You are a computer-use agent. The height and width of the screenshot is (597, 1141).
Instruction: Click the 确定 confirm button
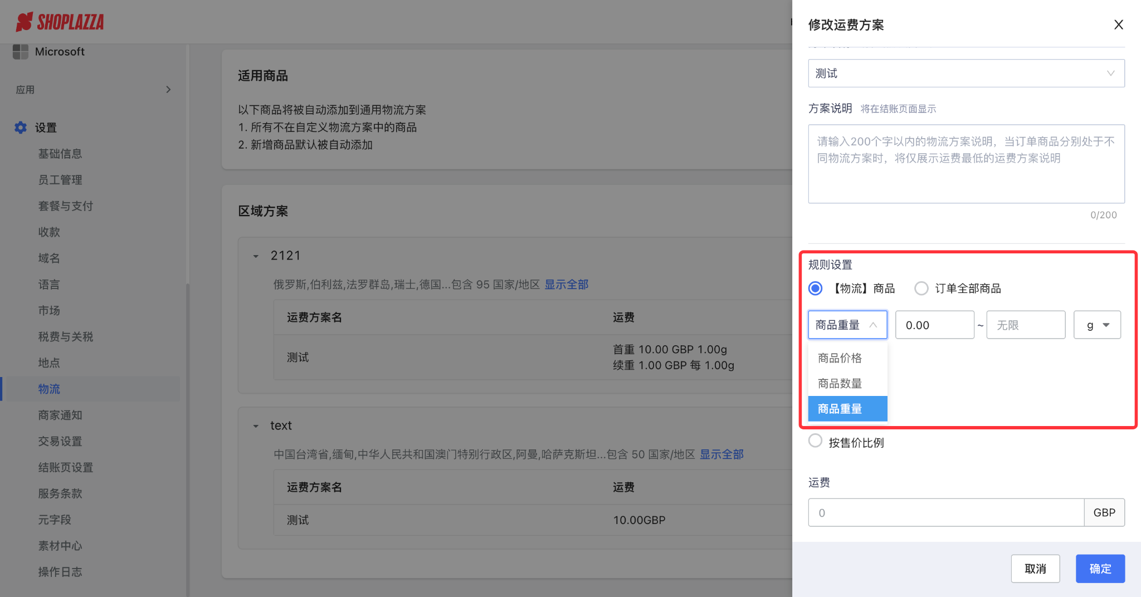tap(1100, 569)
